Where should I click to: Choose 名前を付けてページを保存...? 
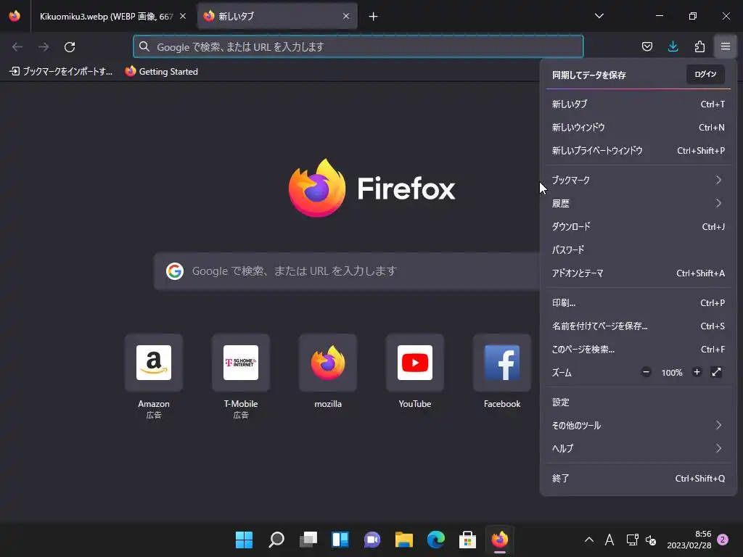click(639, 326)
